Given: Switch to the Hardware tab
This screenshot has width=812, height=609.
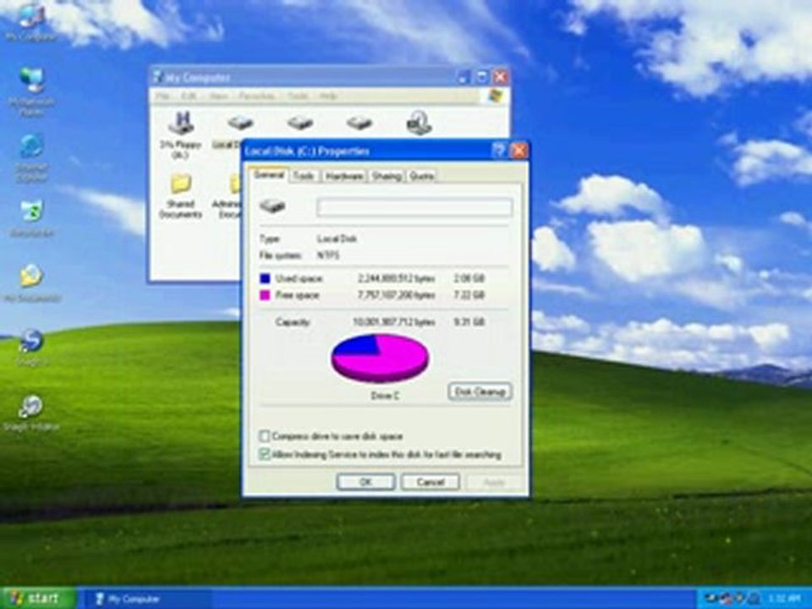Looking at the screenshot, I should click(344, 176).
